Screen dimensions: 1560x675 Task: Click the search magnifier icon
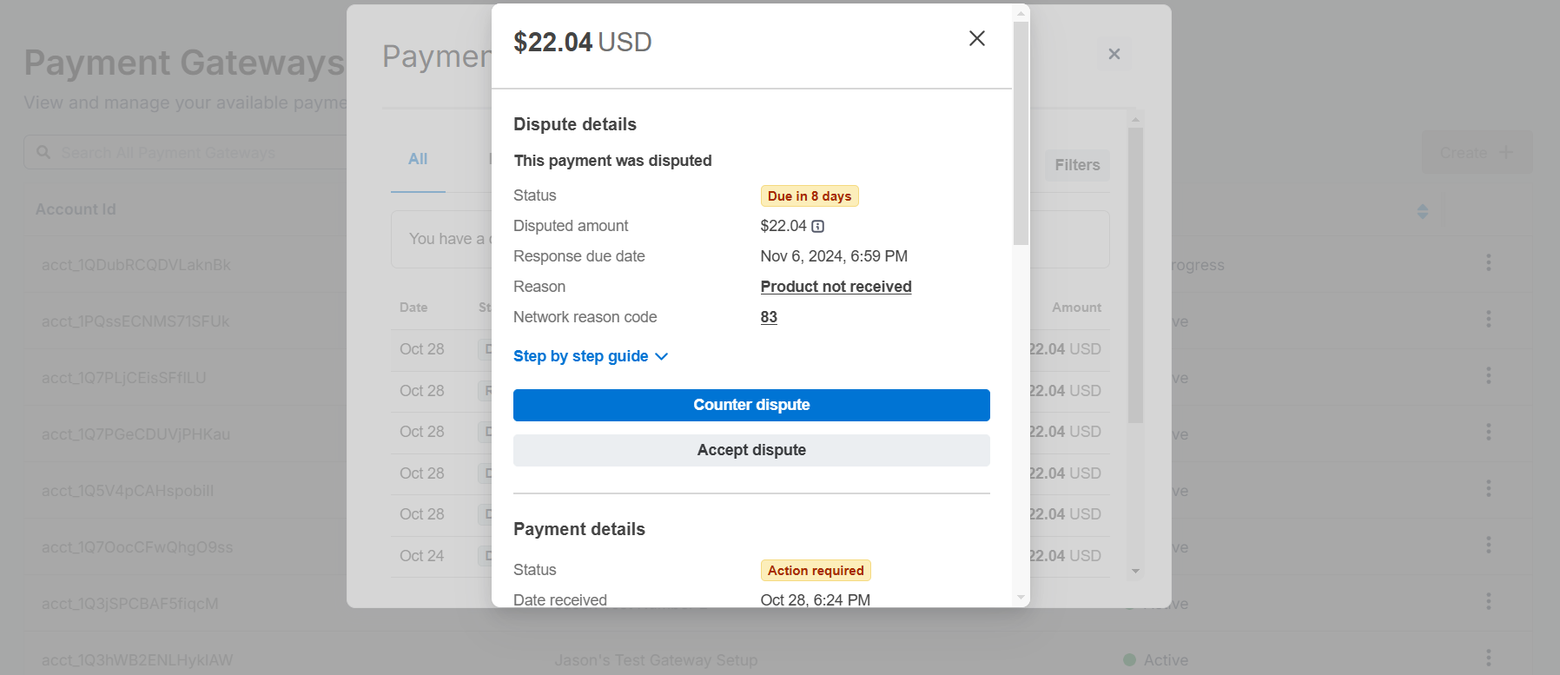tap(43, 153)
